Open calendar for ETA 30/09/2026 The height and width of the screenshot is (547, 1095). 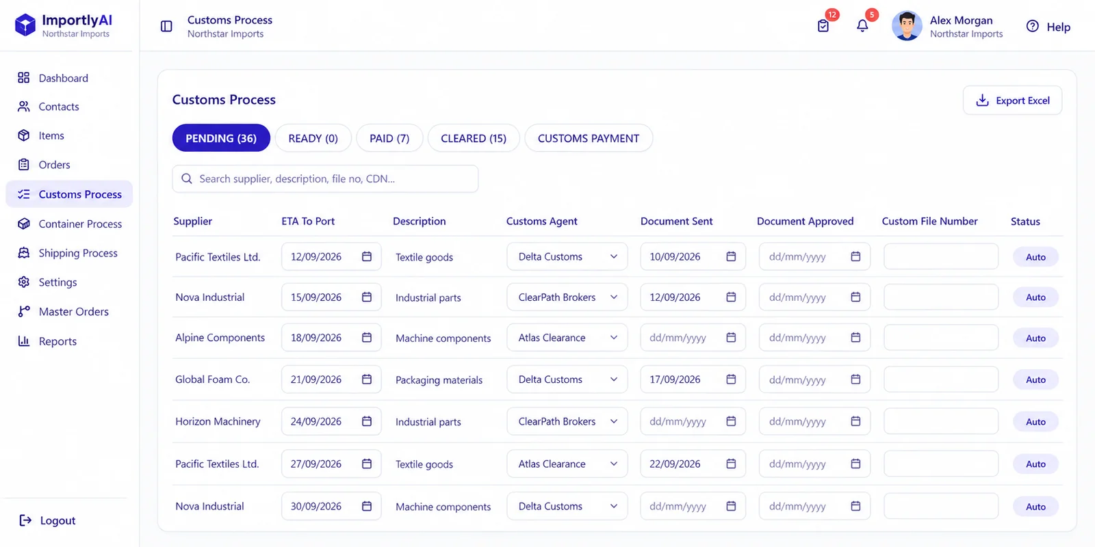pos(367,506)
